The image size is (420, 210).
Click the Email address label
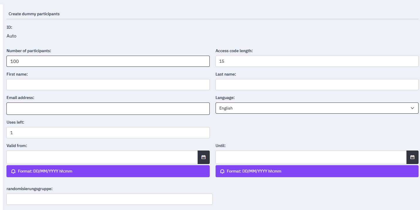[21, 98]
